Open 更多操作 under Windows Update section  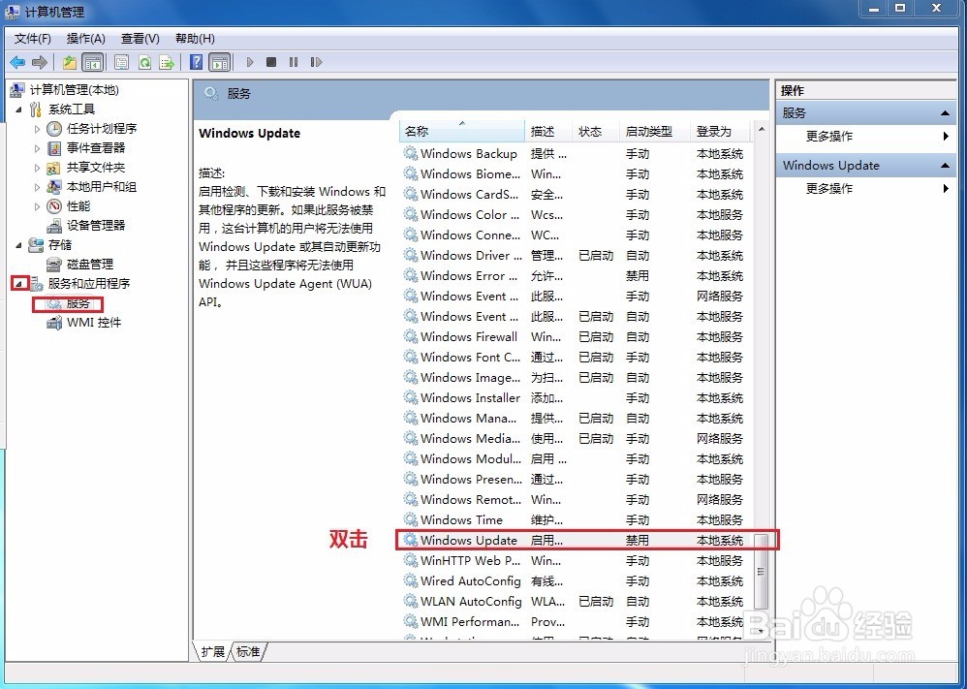(828, 189)
